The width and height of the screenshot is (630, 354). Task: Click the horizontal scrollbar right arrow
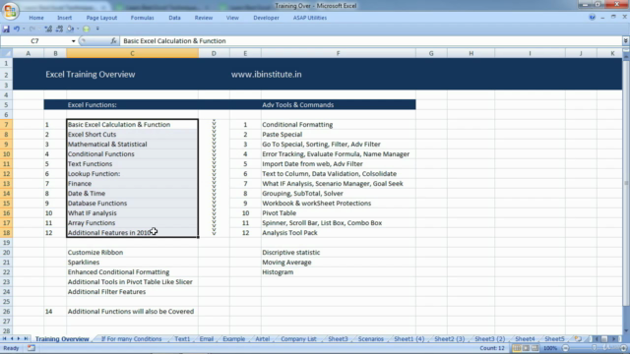(613, 338)
